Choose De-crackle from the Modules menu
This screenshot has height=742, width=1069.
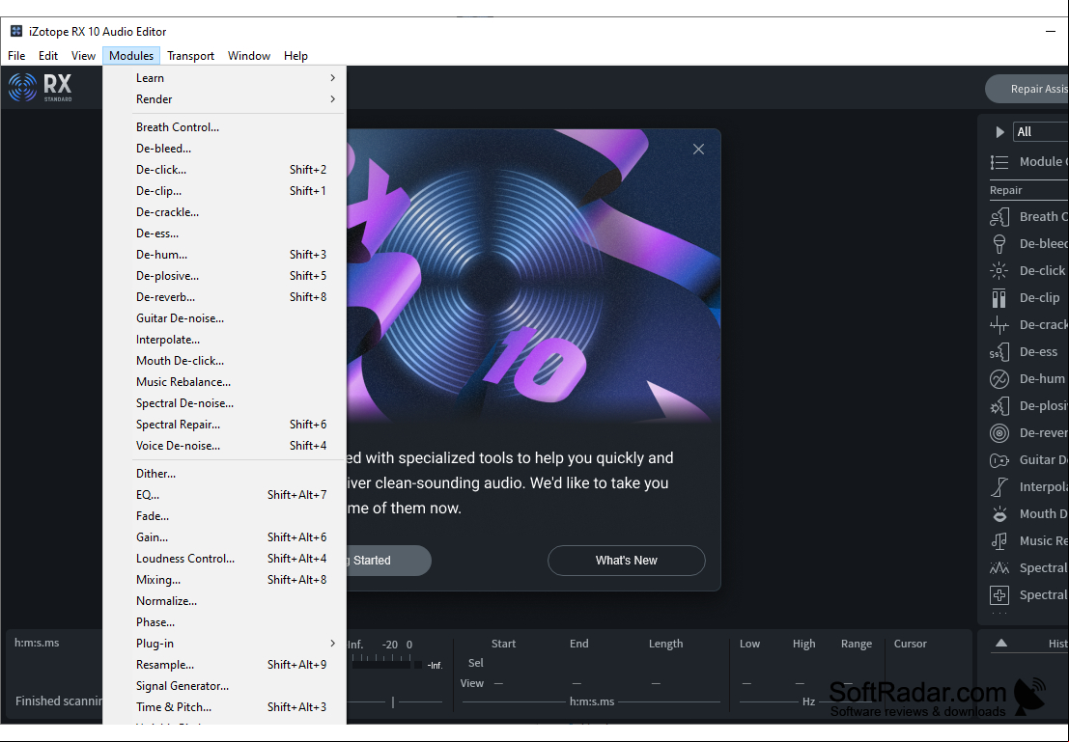[224, 212]
